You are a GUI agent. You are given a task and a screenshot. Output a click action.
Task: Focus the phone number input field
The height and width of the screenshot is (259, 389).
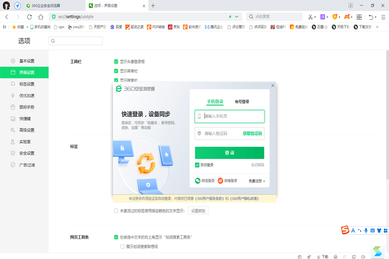pos(230,116)
